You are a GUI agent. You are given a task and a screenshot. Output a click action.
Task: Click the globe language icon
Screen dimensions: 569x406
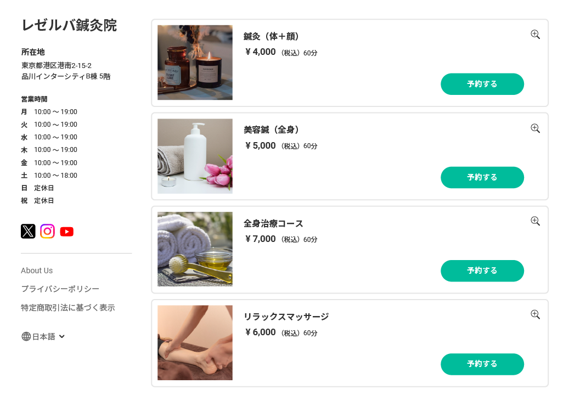click(x=26, y=336)
